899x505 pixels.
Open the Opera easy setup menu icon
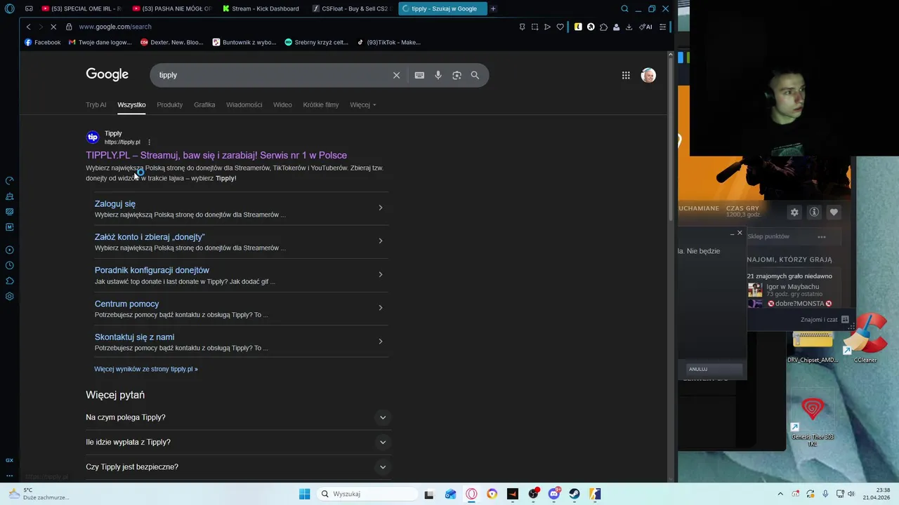coord(662,27)
